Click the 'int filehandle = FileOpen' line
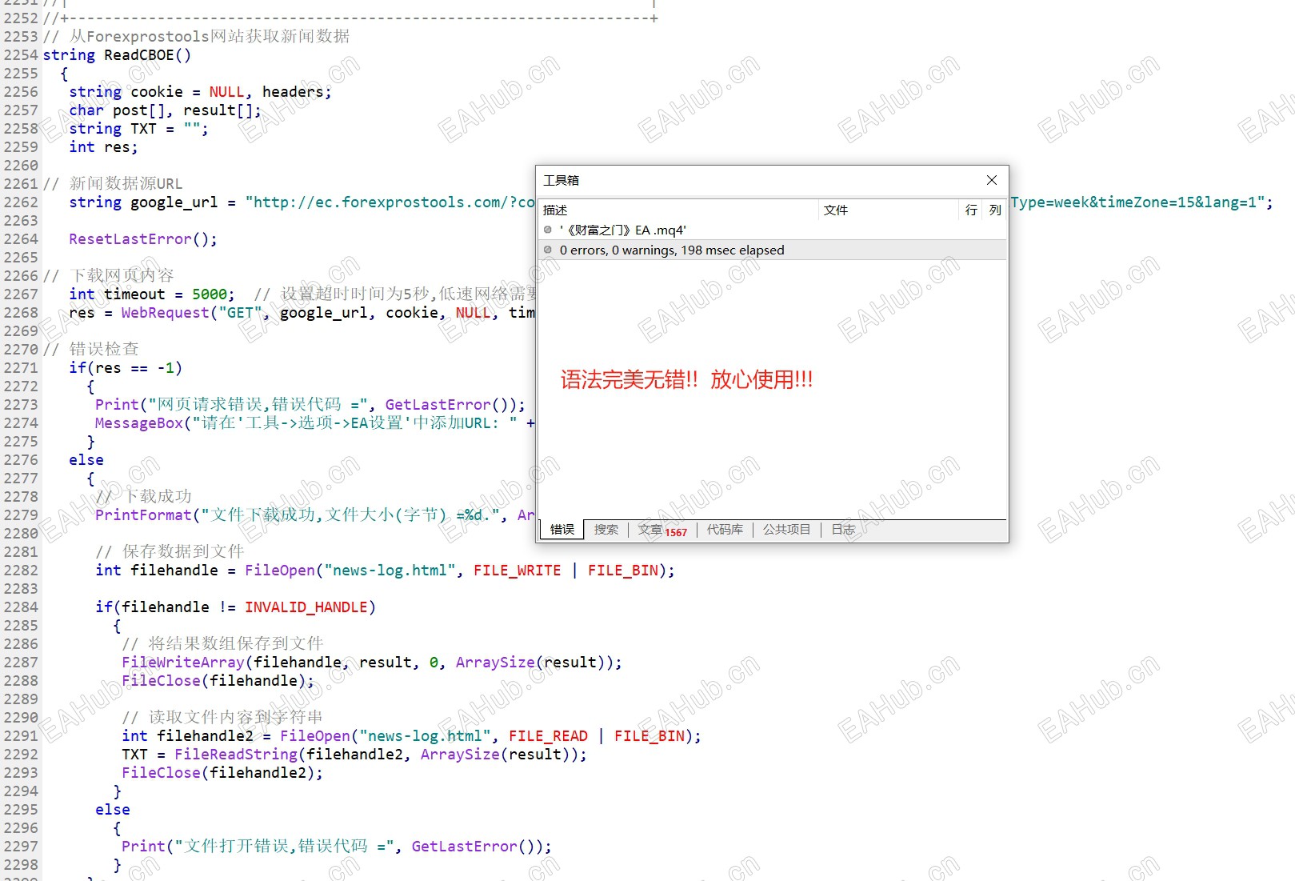The width and height of the screenshot is (1295, 881). click(x=386, y=570)
